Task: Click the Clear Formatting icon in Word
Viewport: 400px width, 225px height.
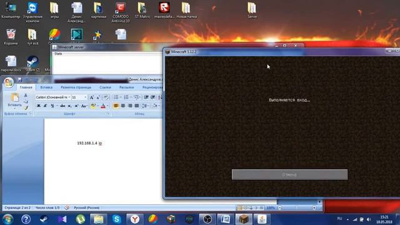Action: click(x=106, y=97)
